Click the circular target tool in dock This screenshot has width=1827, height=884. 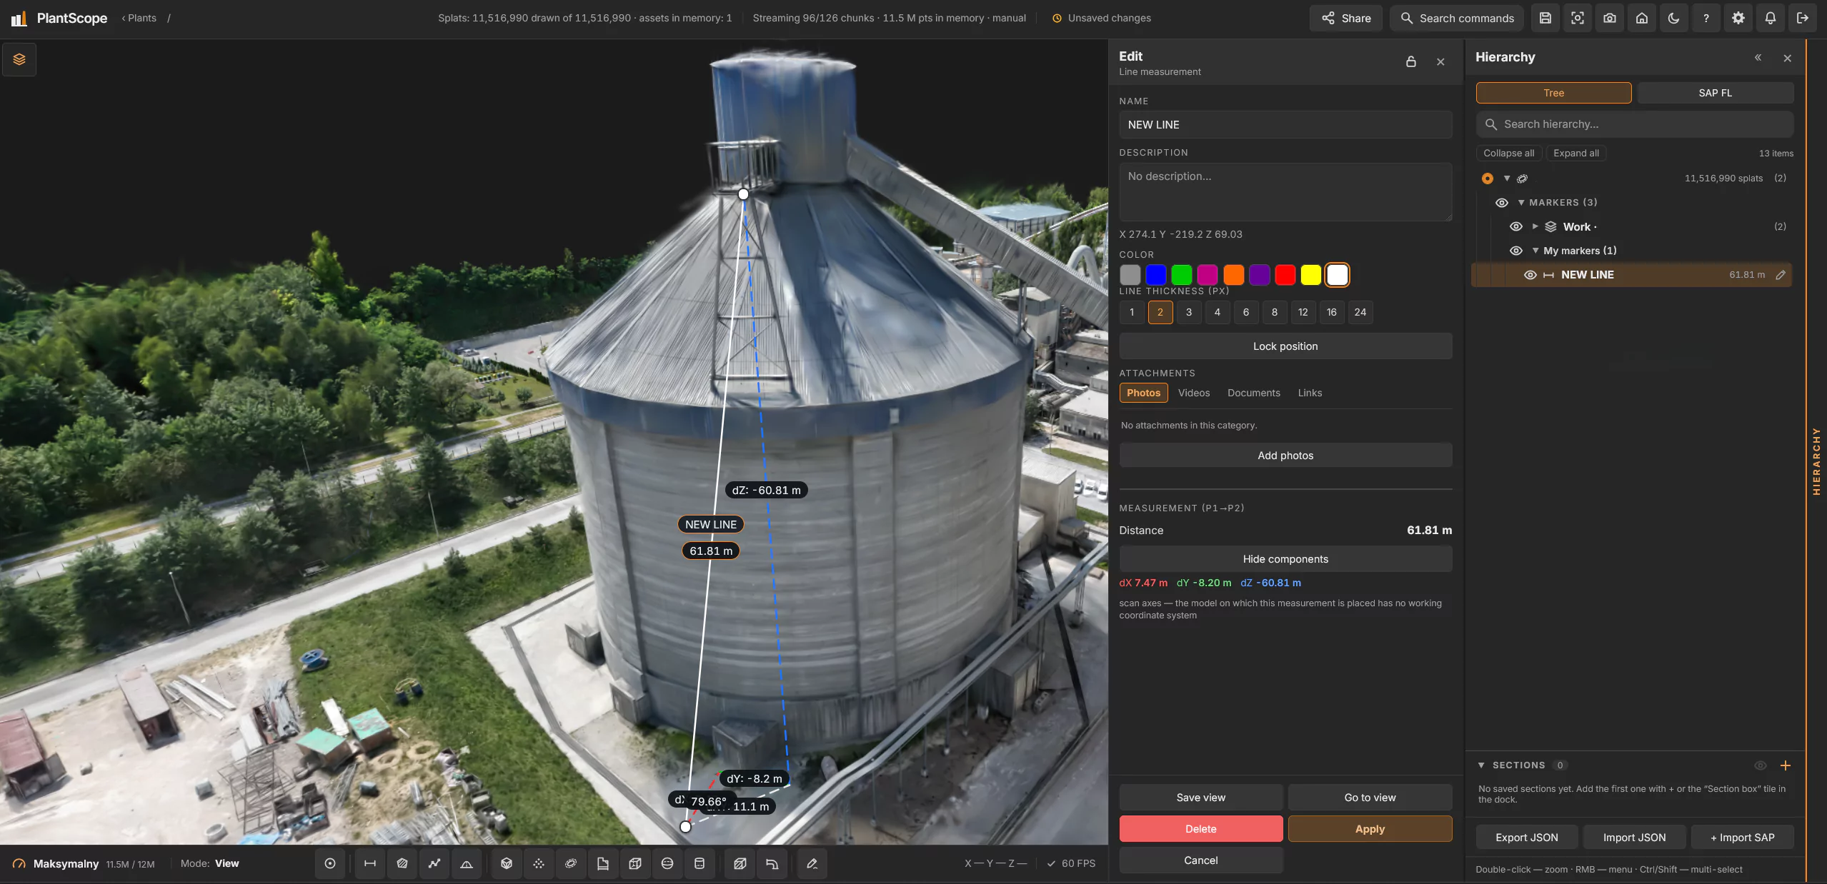pyautogui.click(x=330, y=863)
